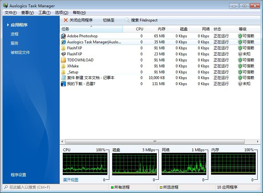Open 程序设置 in the sidebar

[x=18, y=175]
